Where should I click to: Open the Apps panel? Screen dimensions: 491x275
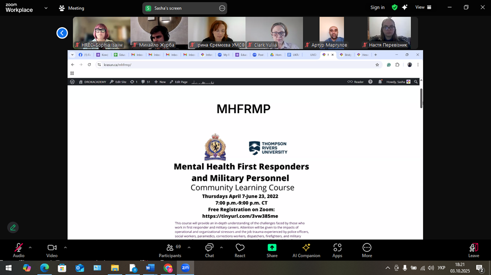[x=337, y=250]
